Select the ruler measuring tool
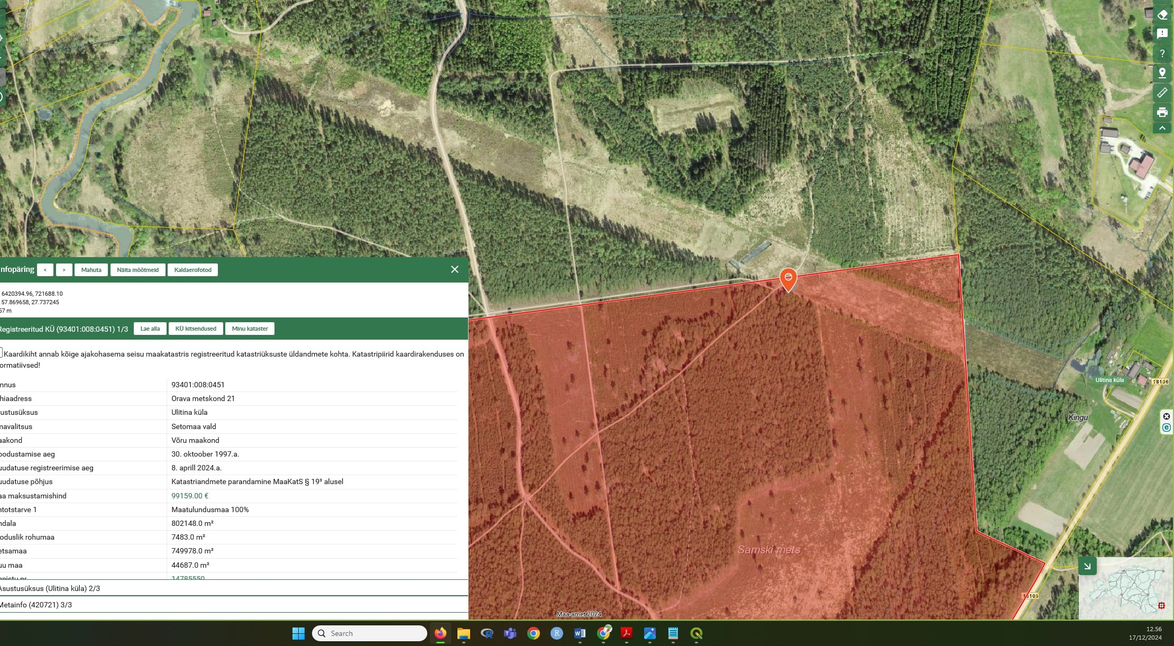Screen dimensions: 1174x646 tap(1162, 93)
